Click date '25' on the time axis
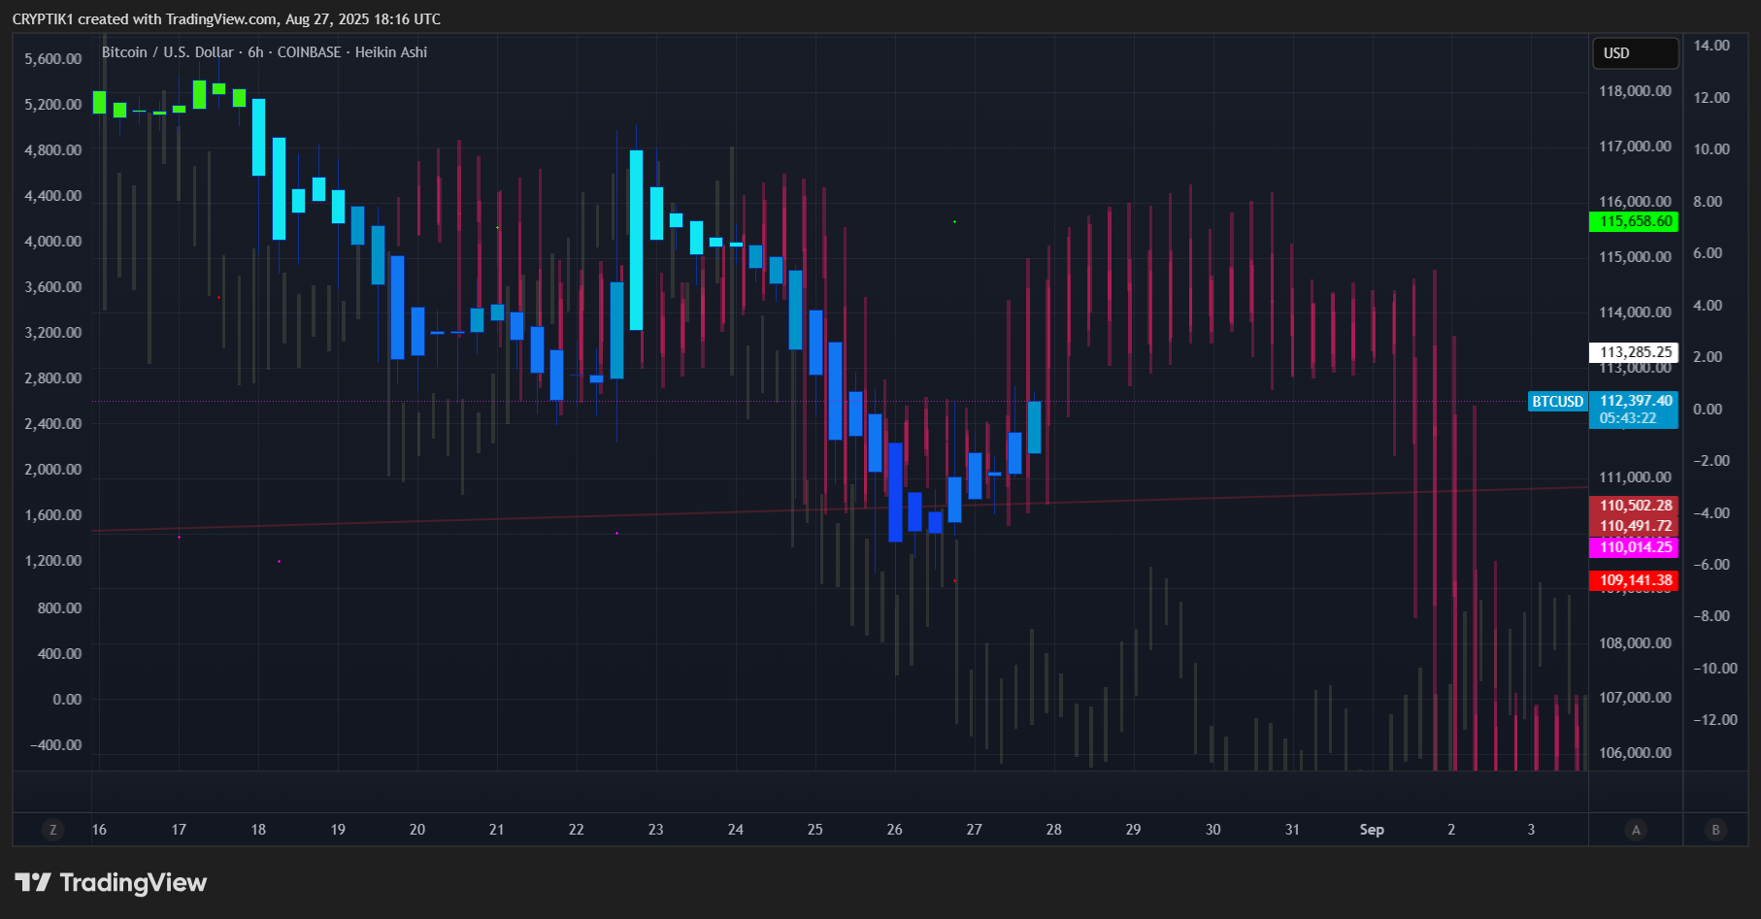Viewport: 1761px width, 919px height. [815, 830]
